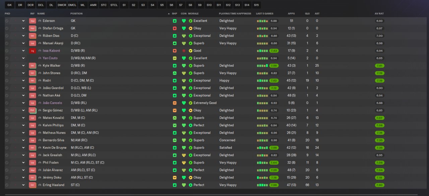The height and width of the screenshot is (196, 429).
Task: Click player icon beside Manuel Akanji
Action: click(40, 43)
